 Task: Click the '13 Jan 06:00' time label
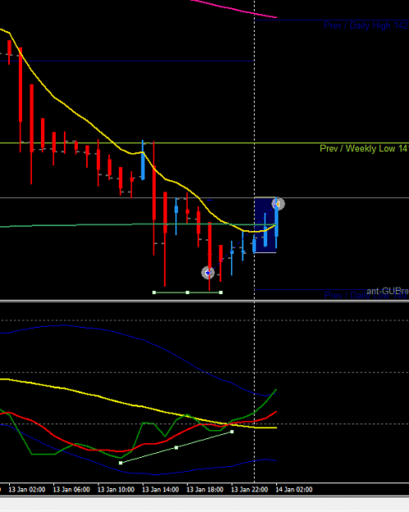point(71,489)
